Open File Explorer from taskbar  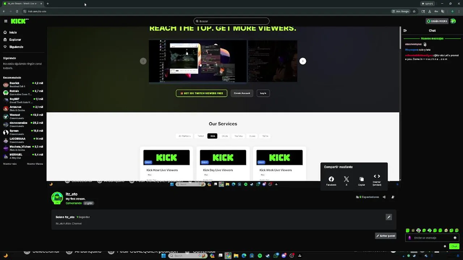click(x=236, y=256)
